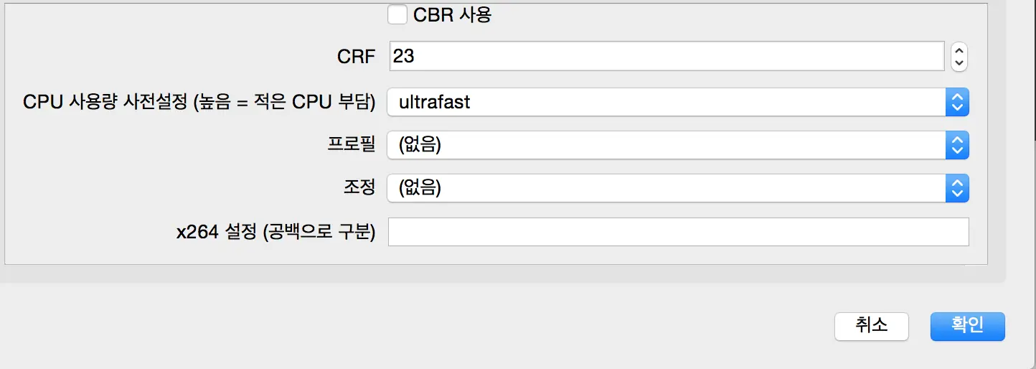Open the 프로필 dropdown showing (없음)

click(678, 145)
